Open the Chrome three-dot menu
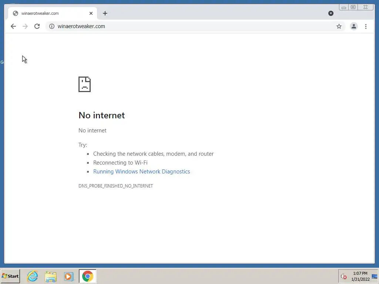Screen dimensions: 379x284 coord(366,26)
